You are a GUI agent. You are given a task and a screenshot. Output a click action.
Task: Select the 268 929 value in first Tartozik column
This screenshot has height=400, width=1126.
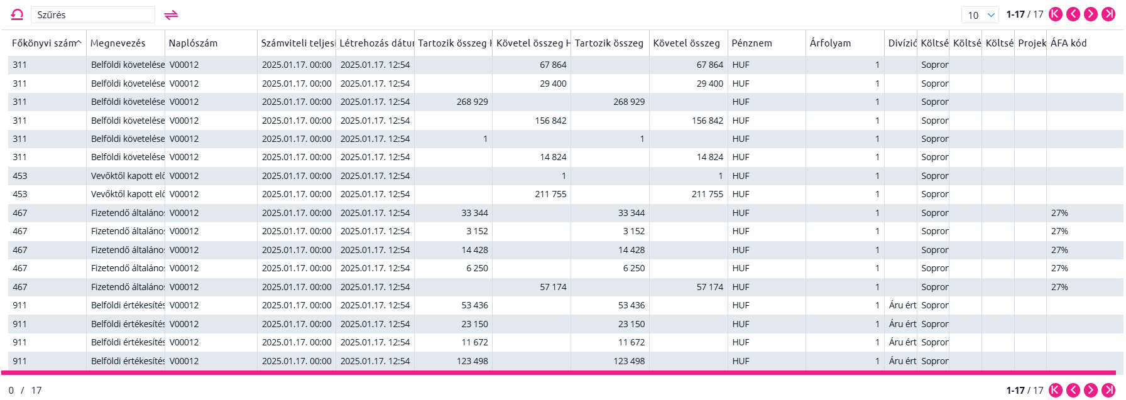click(x=453, y=102)
